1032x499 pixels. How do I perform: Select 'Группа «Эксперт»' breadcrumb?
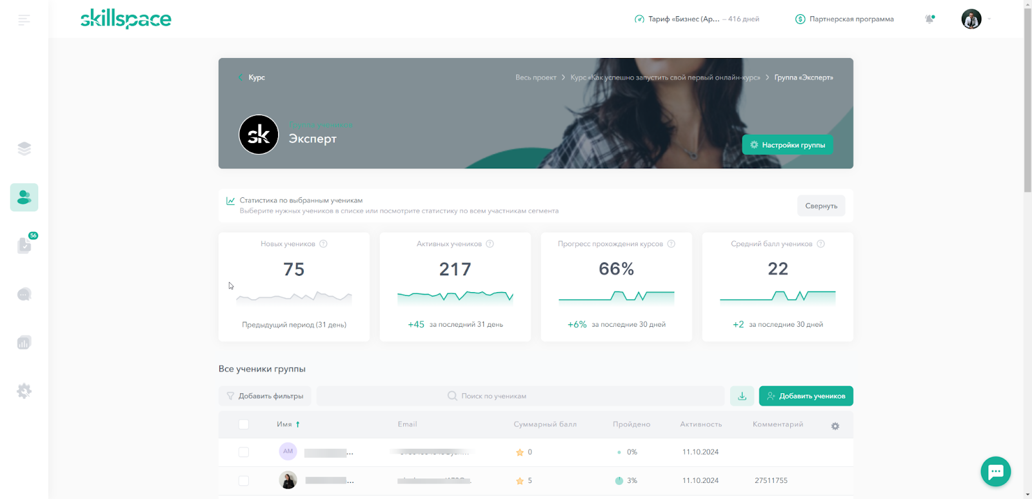click(804, 77)
